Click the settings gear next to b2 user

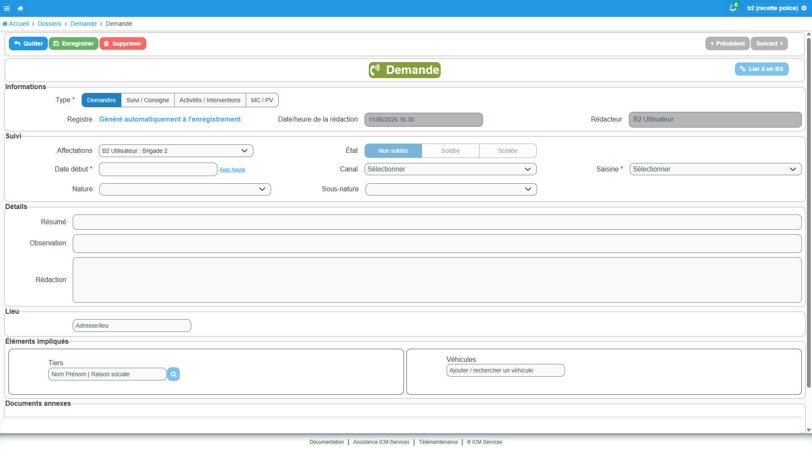[804, 8]
